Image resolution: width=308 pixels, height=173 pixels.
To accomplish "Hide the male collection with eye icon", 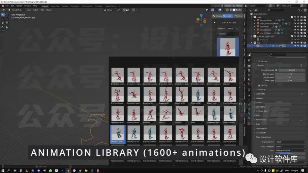I will coord(298,17).
